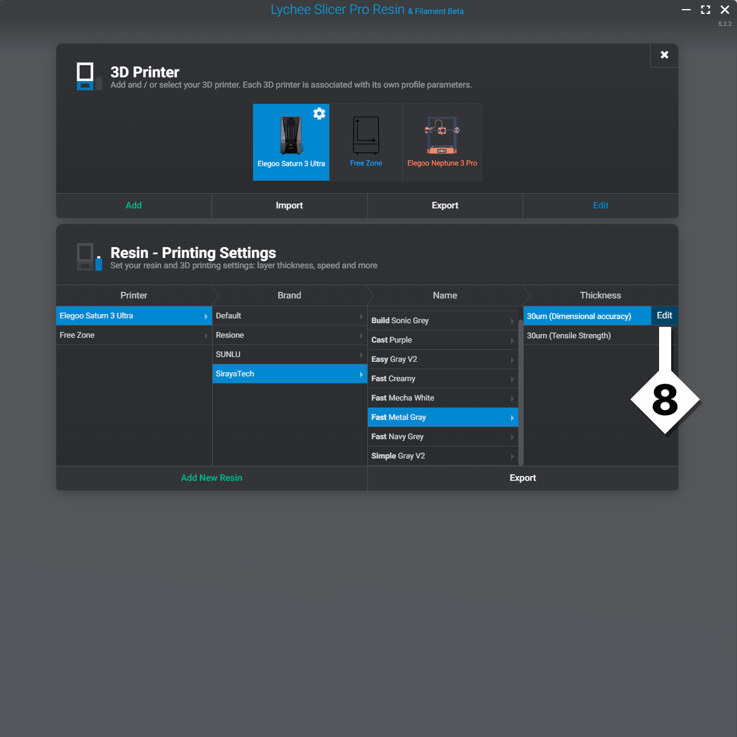The height and width of the screenshot is (737, 737).
Task: Click Add New Resin
Action: click(211, 478)
